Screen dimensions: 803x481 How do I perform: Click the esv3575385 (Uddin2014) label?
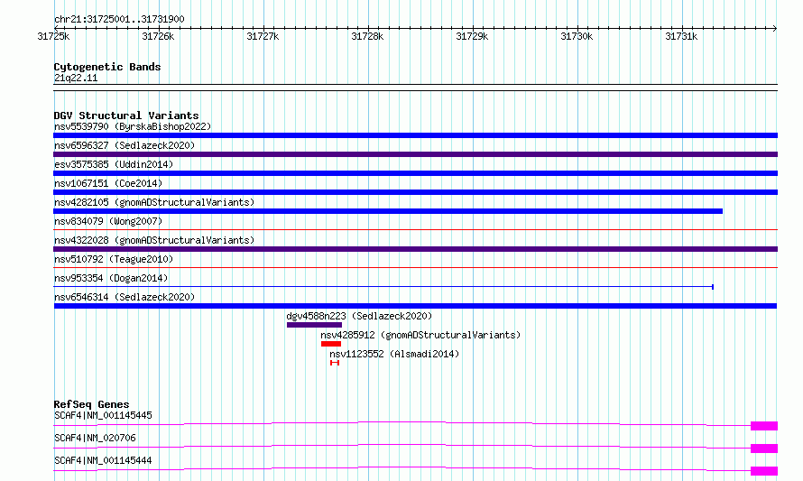[x=114, y=164]
